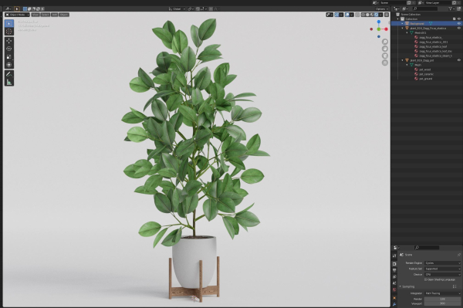Open outliner filter funnel dropdown
463x308 pixels.
451,8
